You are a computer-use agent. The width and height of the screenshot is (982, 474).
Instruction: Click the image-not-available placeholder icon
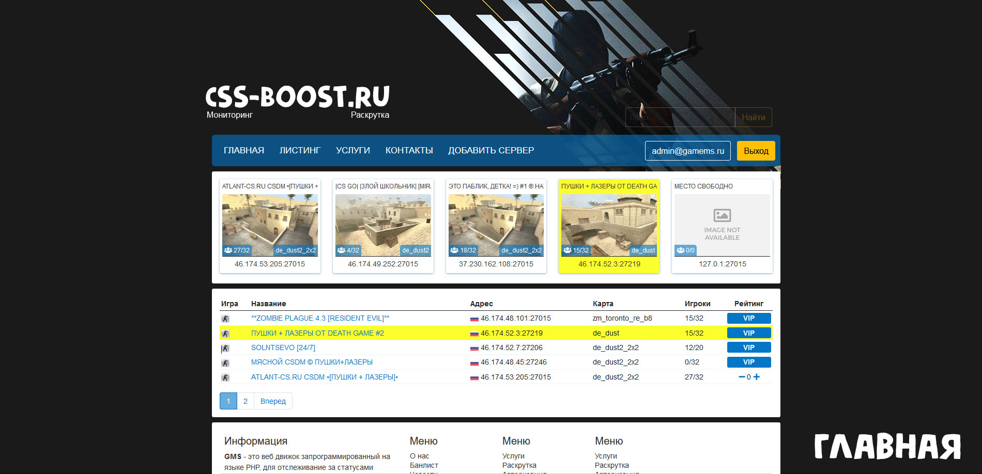(x=722, y=215)
